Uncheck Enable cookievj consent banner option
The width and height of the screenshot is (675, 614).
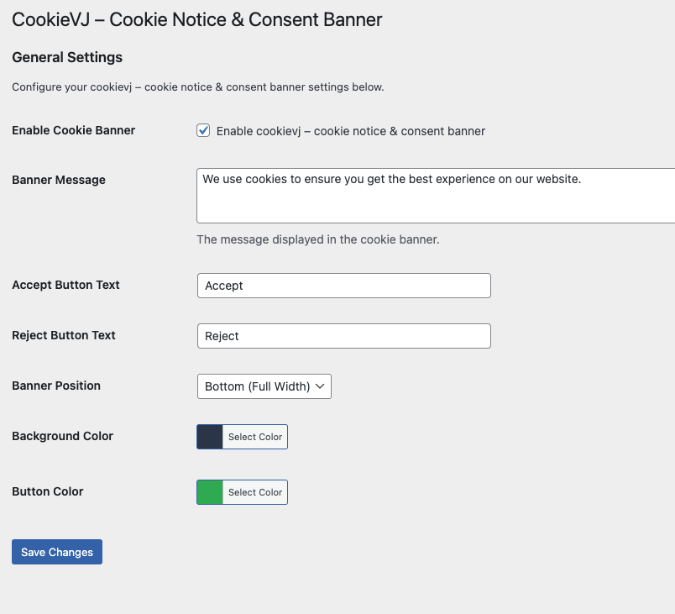coord(203,130)
